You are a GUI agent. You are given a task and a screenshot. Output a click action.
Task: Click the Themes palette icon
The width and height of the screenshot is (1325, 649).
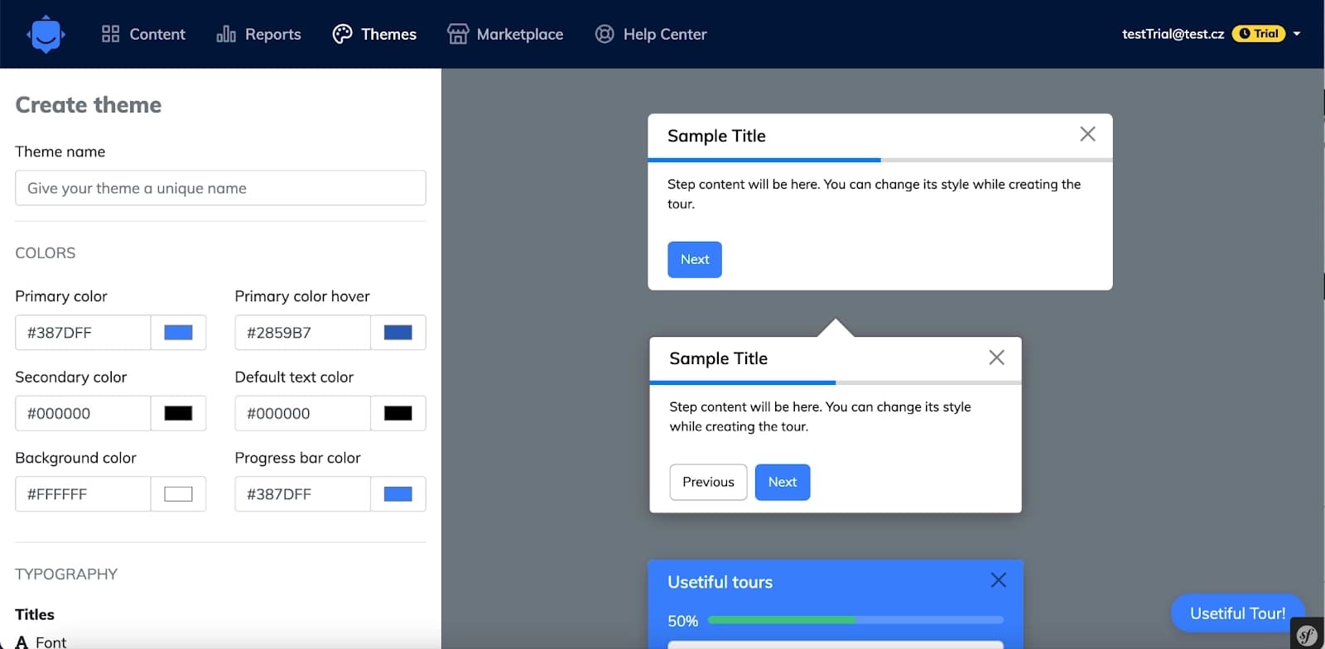342,34
